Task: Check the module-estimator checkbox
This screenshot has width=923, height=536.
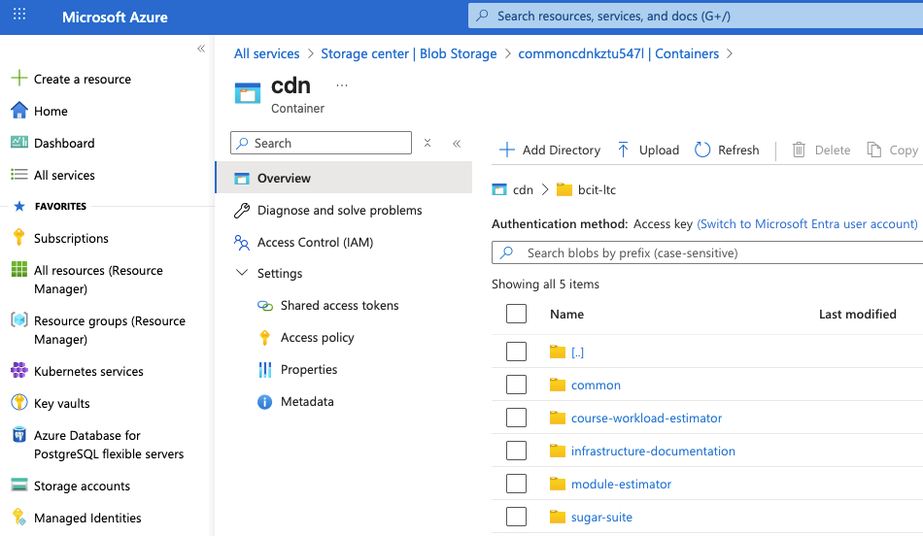Action: (516, 483)
